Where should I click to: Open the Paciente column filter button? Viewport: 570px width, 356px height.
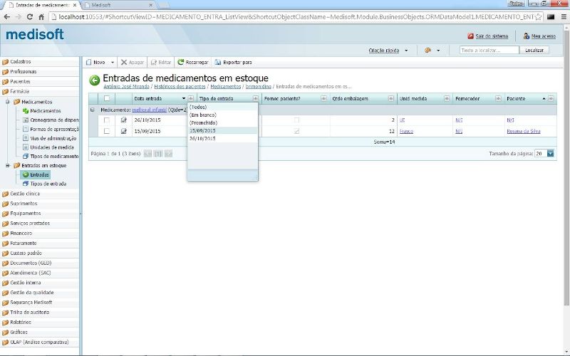[551, 98]
